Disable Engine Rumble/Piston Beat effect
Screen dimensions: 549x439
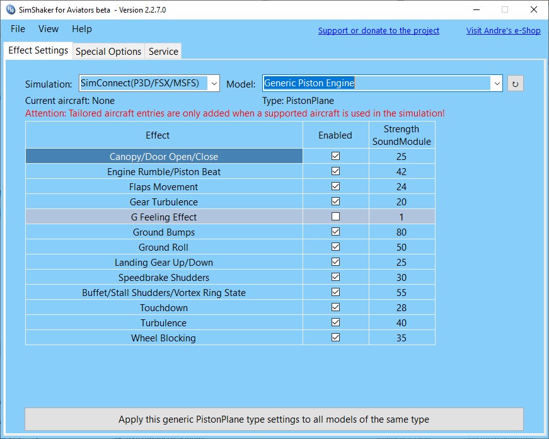coord(335,171)
